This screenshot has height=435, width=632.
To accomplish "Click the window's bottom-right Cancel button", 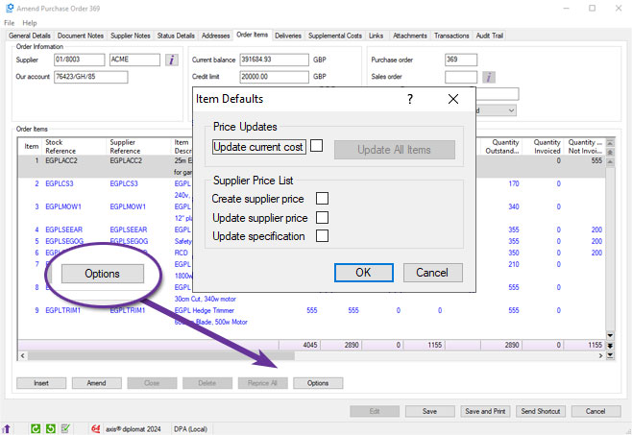I will click(596, 411).
